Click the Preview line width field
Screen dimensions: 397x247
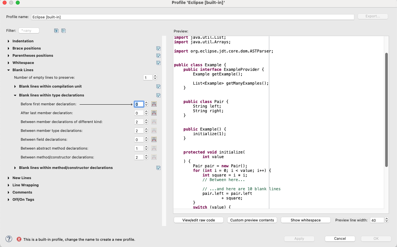point(377,220)
